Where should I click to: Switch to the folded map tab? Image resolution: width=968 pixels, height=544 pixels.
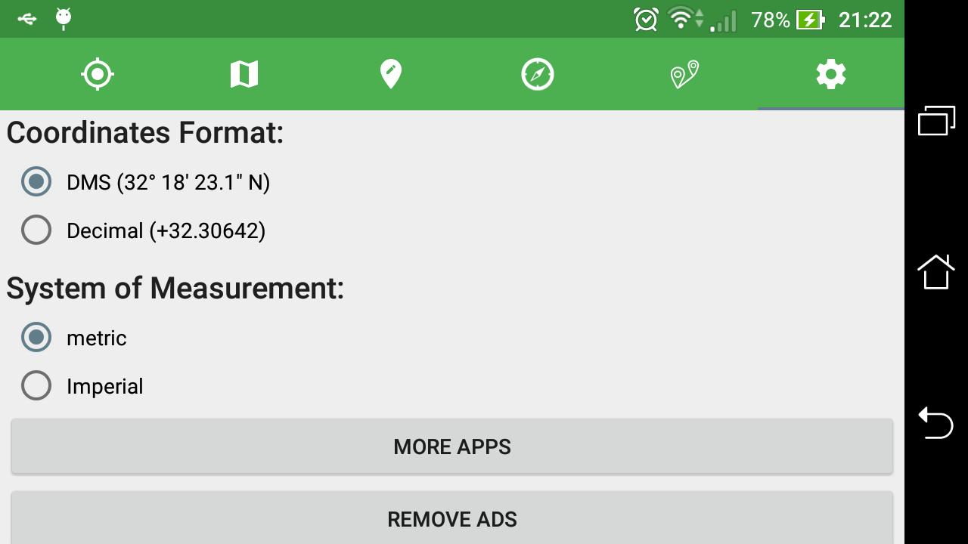coord(244,74)
